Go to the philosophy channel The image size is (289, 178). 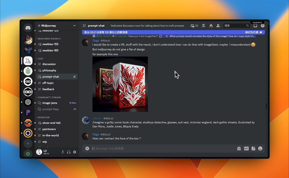[x=57, y=70]
